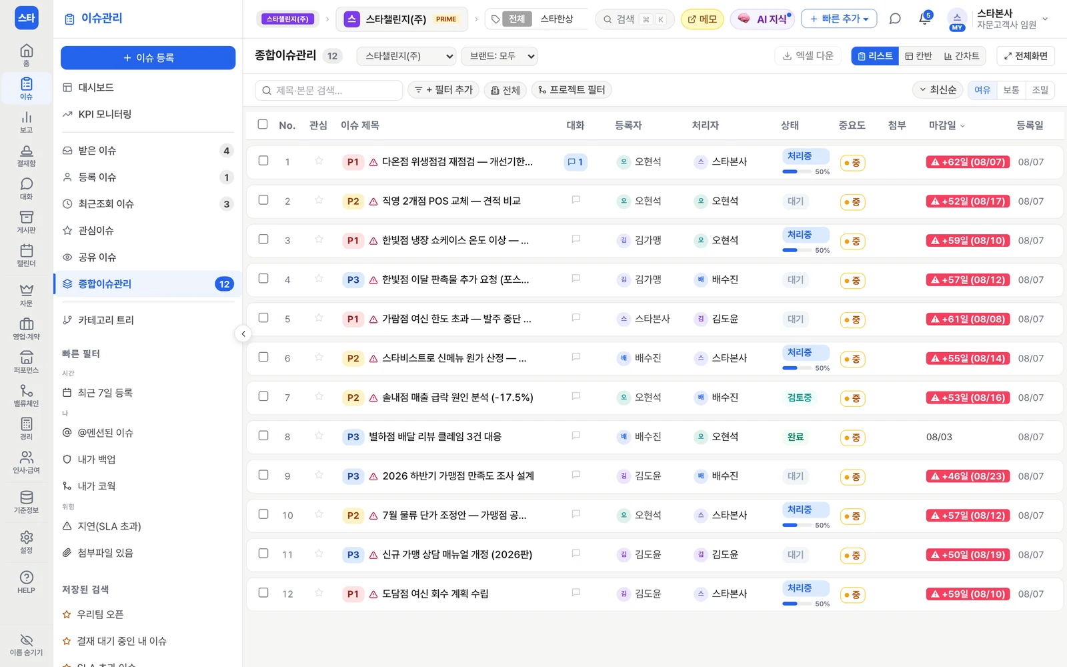The height and width of the screenshot is (667, 1067).
Task: Open the HELP question mark icon
Action: (x=26, y=582)
